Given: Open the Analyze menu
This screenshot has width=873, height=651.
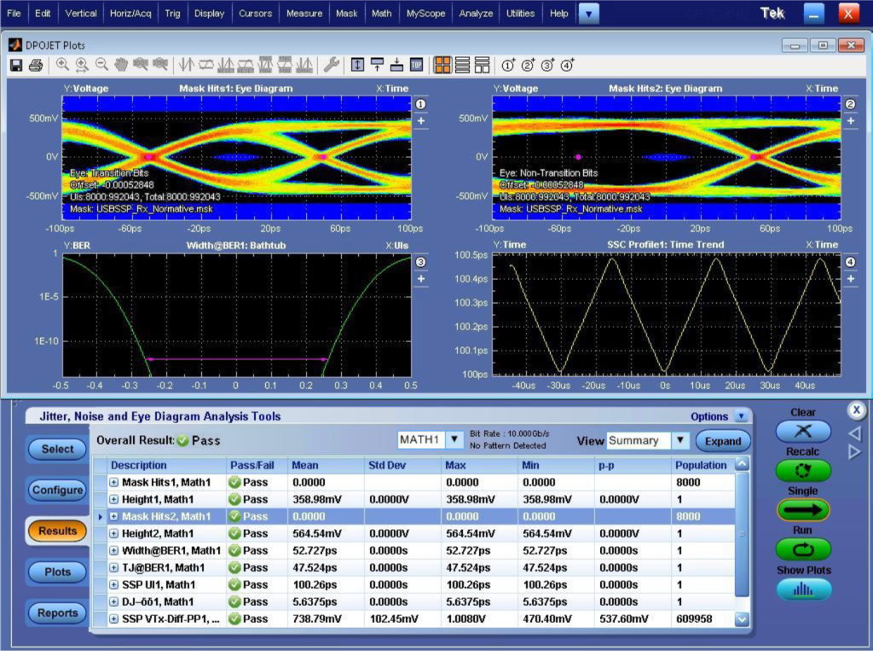Looking at the screenshot, I should point(476,14).
